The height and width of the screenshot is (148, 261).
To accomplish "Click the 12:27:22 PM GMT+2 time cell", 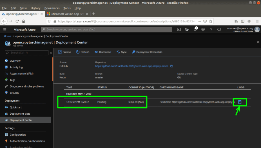I will [77, 102].
